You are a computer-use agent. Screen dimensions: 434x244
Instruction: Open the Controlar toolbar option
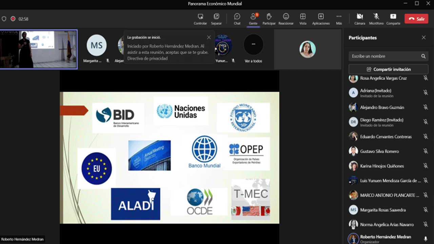200,19
